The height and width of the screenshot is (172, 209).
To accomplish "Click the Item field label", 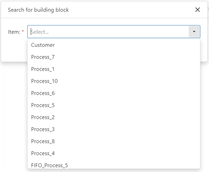I will pos(14,32).
